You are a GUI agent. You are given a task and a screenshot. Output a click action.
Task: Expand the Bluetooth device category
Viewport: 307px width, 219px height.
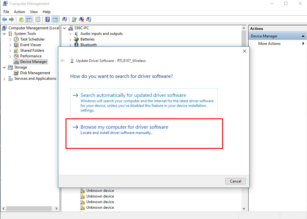point(70,45)
